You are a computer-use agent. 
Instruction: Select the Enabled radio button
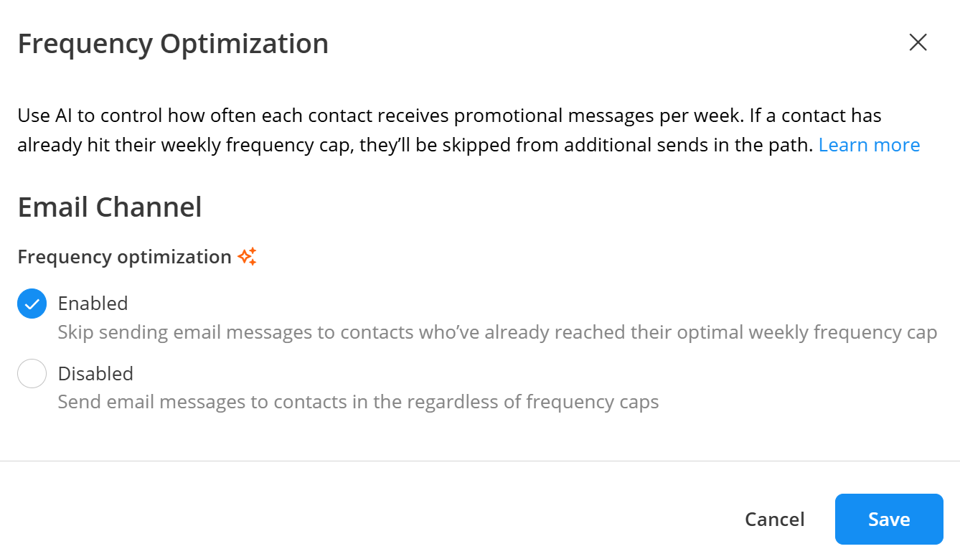point(32,304)
